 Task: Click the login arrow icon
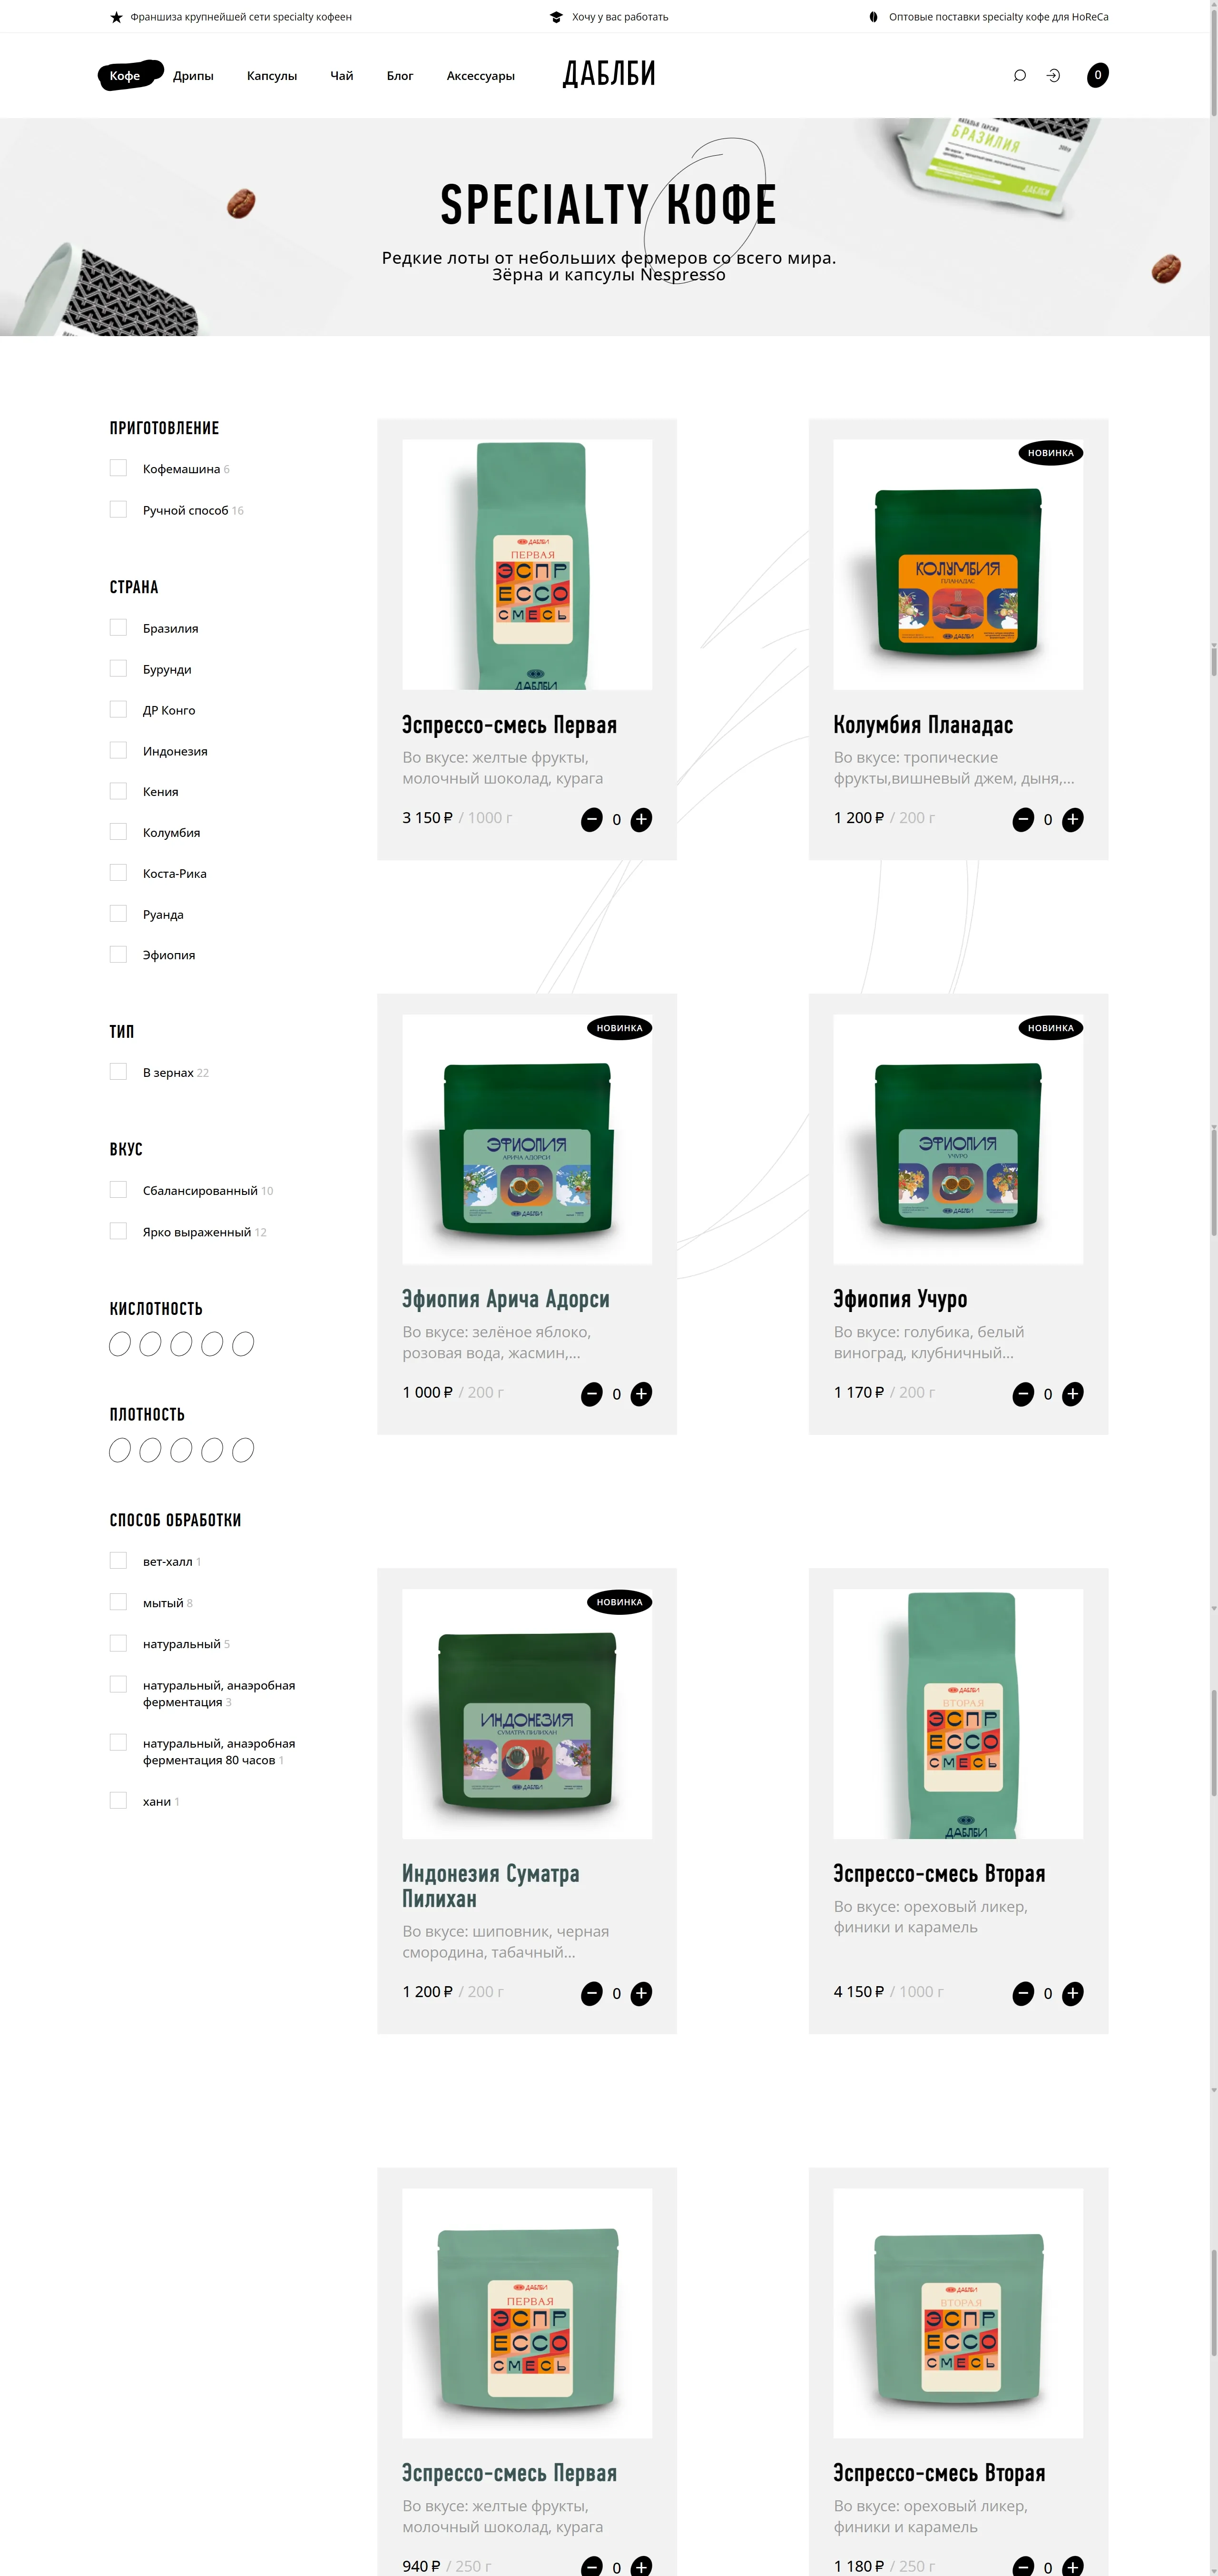(x=1053, y=75)
